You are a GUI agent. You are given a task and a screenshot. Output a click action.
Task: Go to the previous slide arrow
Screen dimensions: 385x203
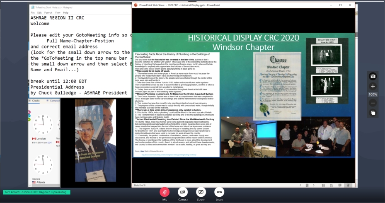(x=300, y=185)
